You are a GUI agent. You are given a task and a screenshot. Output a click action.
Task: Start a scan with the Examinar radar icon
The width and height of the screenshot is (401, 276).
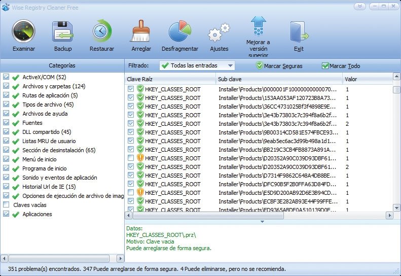click(23, 31)
